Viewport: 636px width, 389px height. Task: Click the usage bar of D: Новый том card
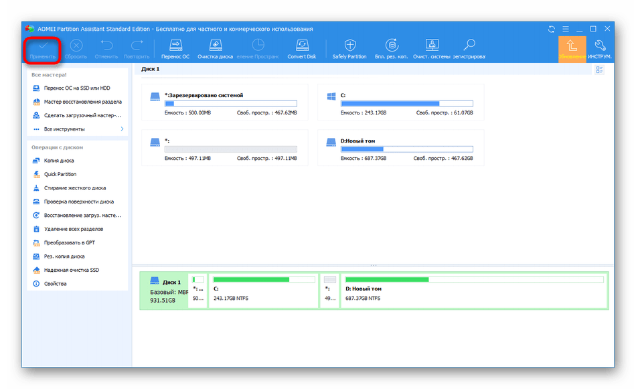[x=406, y=149]
